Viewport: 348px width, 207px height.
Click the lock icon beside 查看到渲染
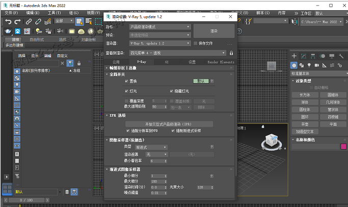point(231,53)
